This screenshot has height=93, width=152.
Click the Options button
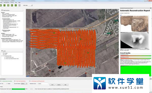pyautogui.click(x=59, y=85)
